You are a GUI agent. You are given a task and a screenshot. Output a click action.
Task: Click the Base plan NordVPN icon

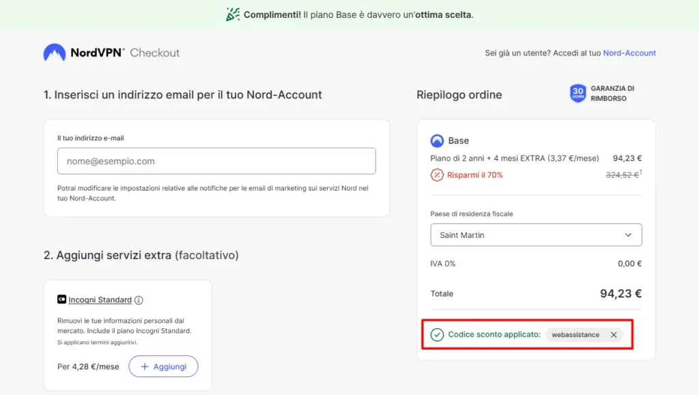point(437,141)
